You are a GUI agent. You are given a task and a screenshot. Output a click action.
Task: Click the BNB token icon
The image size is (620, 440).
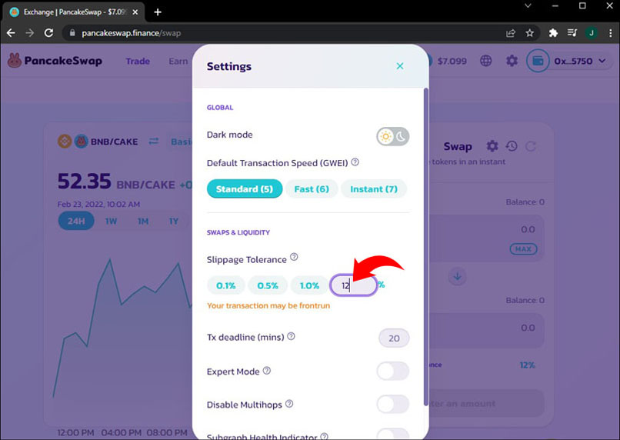65,141
